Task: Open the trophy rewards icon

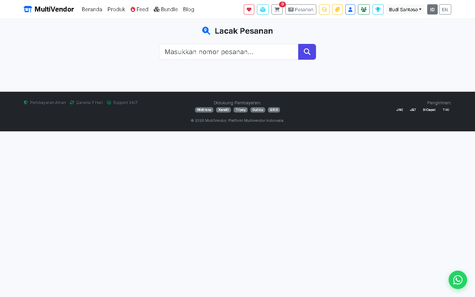Action: tap(378, 10)
